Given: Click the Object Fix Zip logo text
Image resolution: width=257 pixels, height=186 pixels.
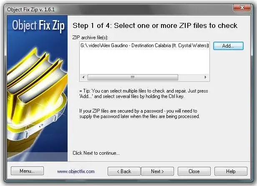Looking at the screenshot, I should tap(38, 25).
